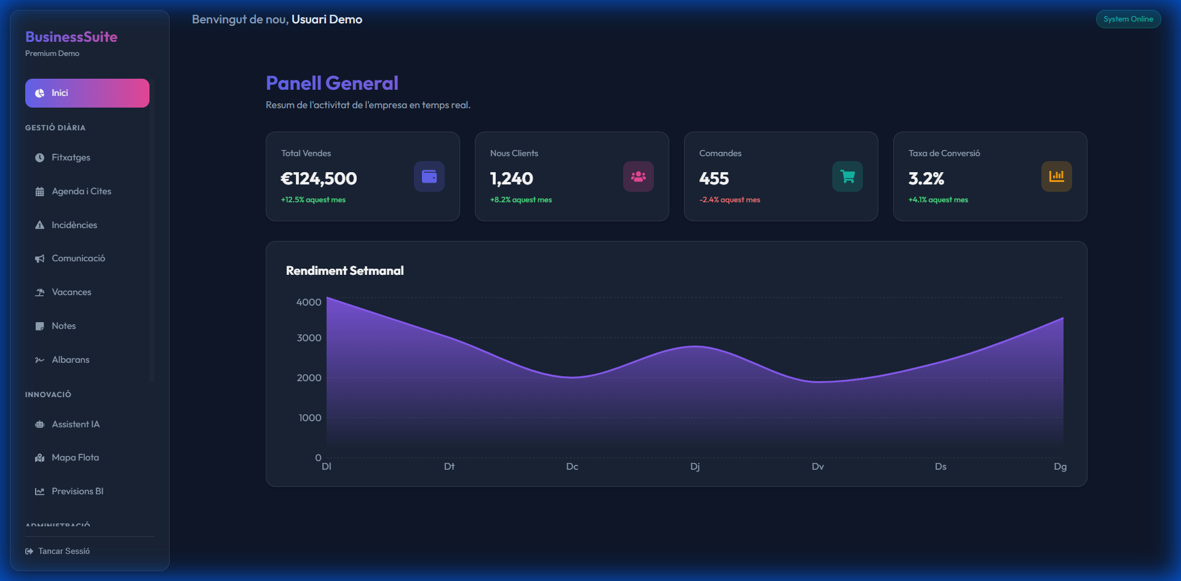1181x581 pixels.
Task: Click the BusinessSuite logo title
Action: point(71,37)
